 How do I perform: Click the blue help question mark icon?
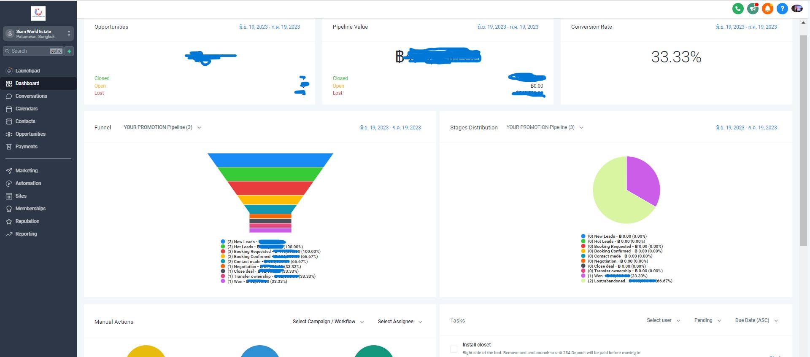[782, 9]
